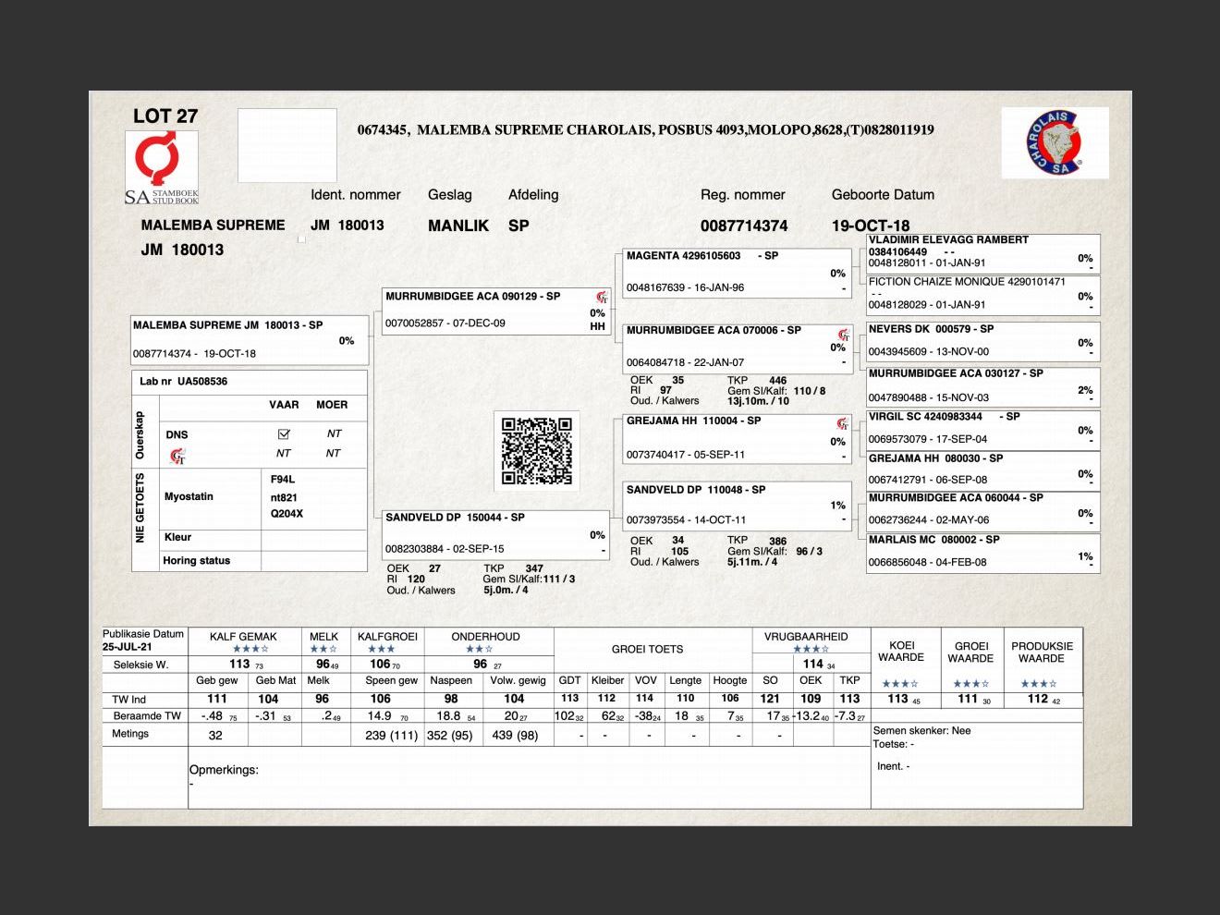This screenshot has width=1220, height=915.
Task: Click the GT icon in GREJAMA HH 110004 box
Action: [x=843, y=424]
